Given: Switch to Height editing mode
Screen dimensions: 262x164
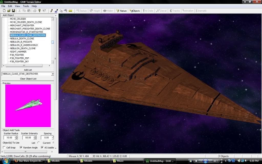Looking at the screenshot, I should click(95, 11).
